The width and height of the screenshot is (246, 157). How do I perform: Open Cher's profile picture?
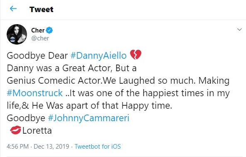coord(17,34)
